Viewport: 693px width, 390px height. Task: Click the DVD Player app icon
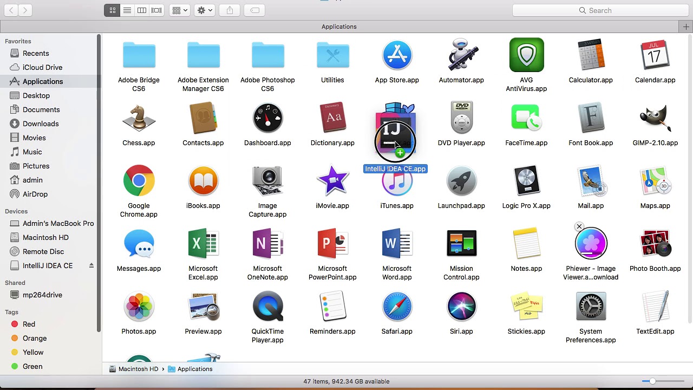click(461, 118)
